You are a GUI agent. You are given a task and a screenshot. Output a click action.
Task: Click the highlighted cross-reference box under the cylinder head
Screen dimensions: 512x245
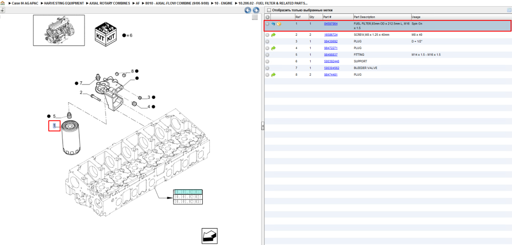189,192
